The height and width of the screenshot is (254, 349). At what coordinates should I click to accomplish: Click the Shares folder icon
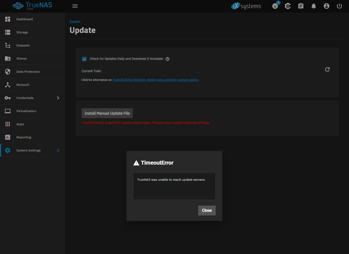coord(8,59)
